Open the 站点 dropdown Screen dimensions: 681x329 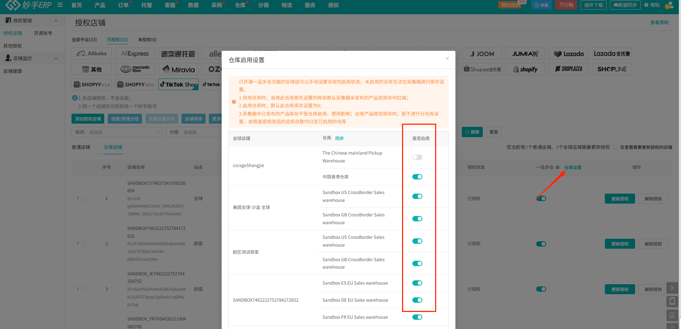pos(117,132)
